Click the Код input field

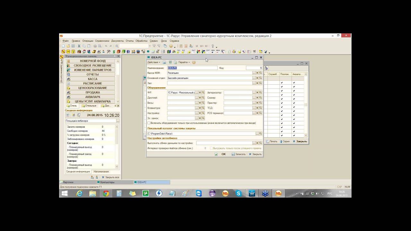(254, 68)
